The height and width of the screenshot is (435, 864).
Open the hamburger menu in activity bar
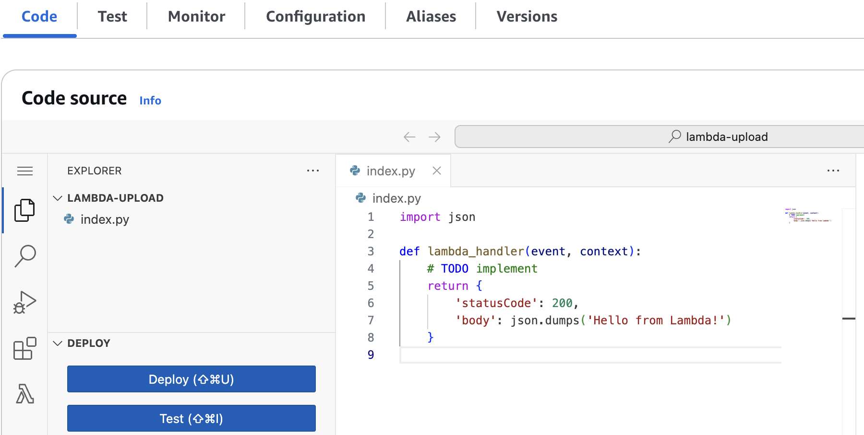click(25, 171)
